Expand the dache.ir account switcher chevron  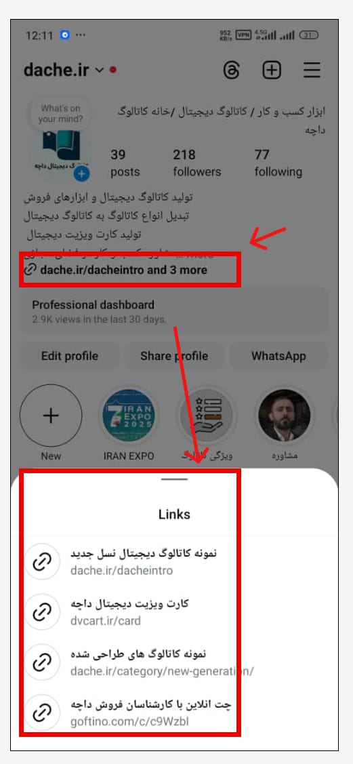[x=100, y=71]
